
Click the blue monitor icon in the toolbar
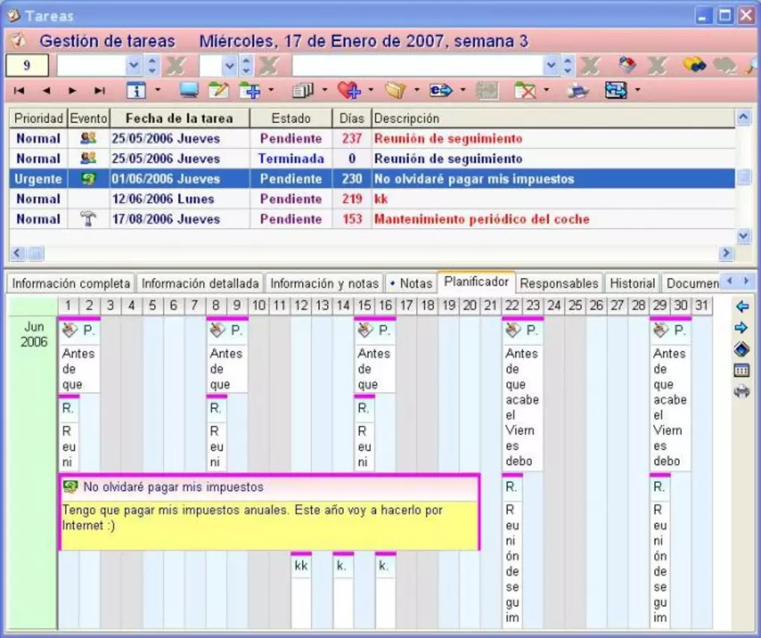(x=189, y=91)
